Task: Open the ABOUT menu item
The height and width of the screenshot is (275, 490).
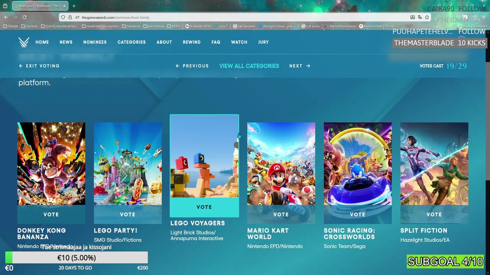Action: coord(164,42)
